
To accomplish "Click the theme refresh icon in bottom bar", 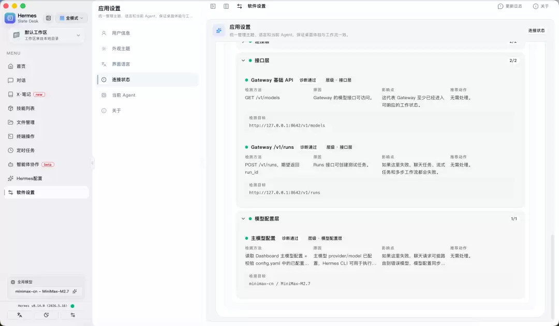I will [x=47, y=315].
